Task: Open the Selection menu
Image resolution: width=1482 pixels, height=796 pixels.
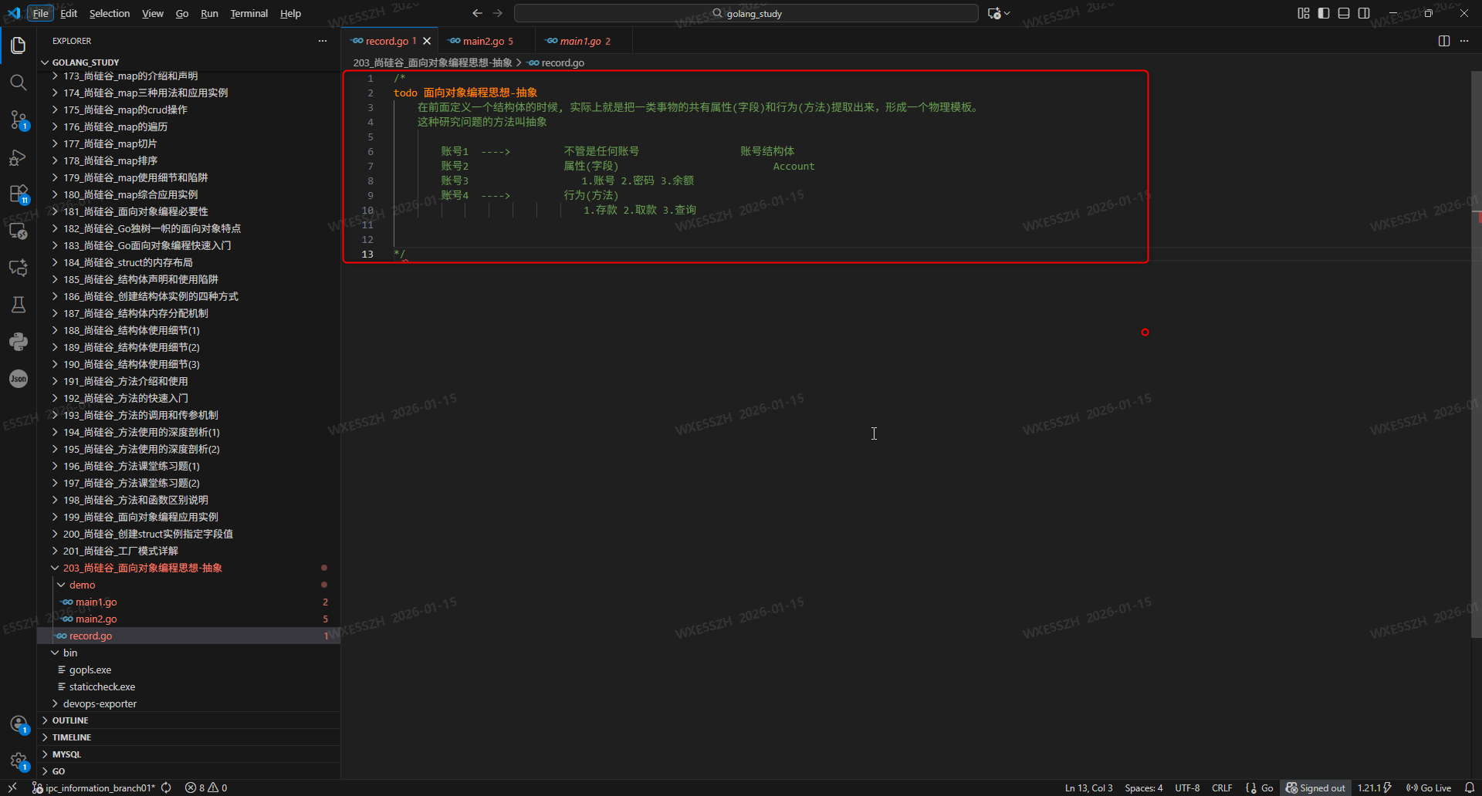Action: [x=110, y=13]
